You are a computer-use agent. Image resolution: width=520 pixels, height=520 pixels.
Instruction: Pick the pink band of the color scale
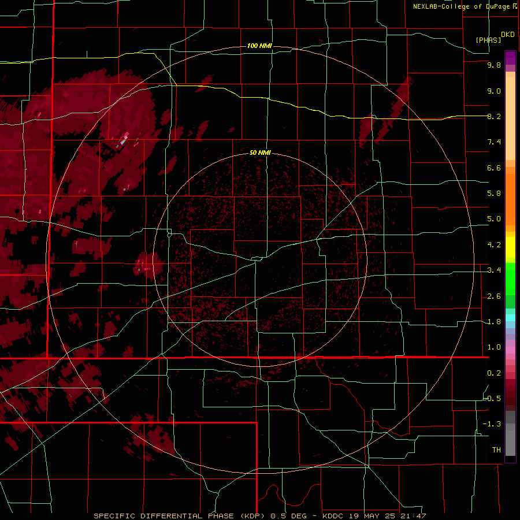(510, 350)
